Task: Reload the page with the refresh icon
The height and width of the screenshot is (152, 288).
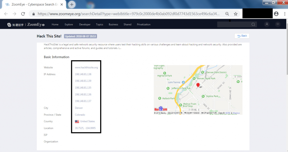Action: coord(23,14)
